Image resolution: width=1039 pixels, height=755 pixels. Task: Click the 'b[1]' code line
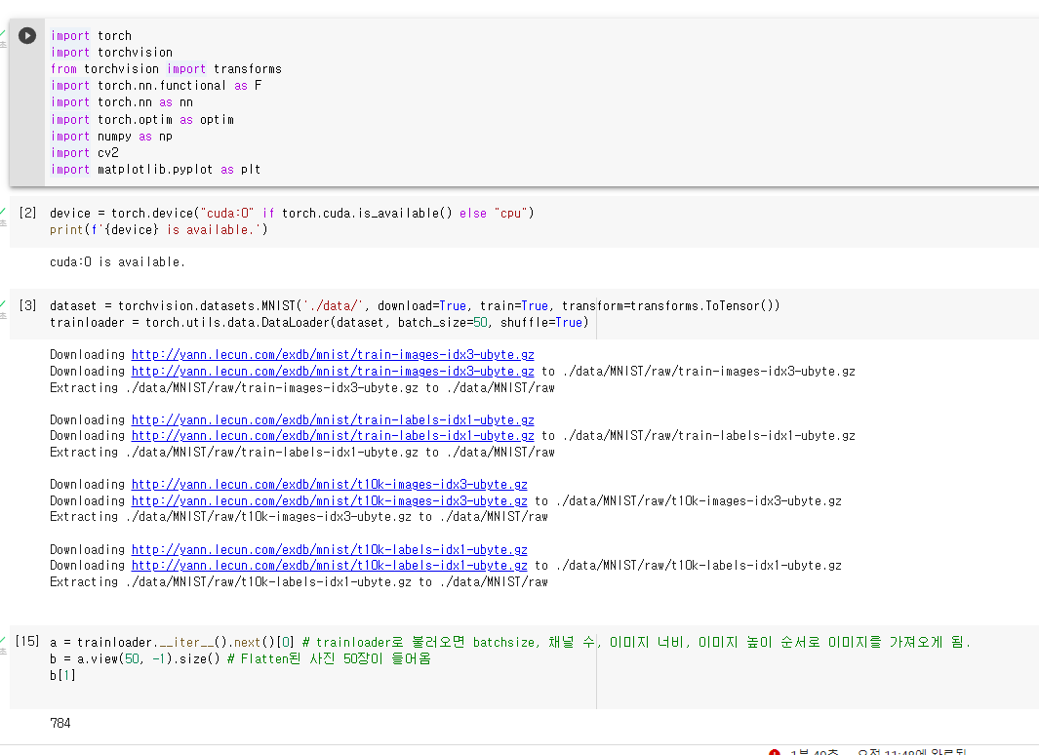63,676
